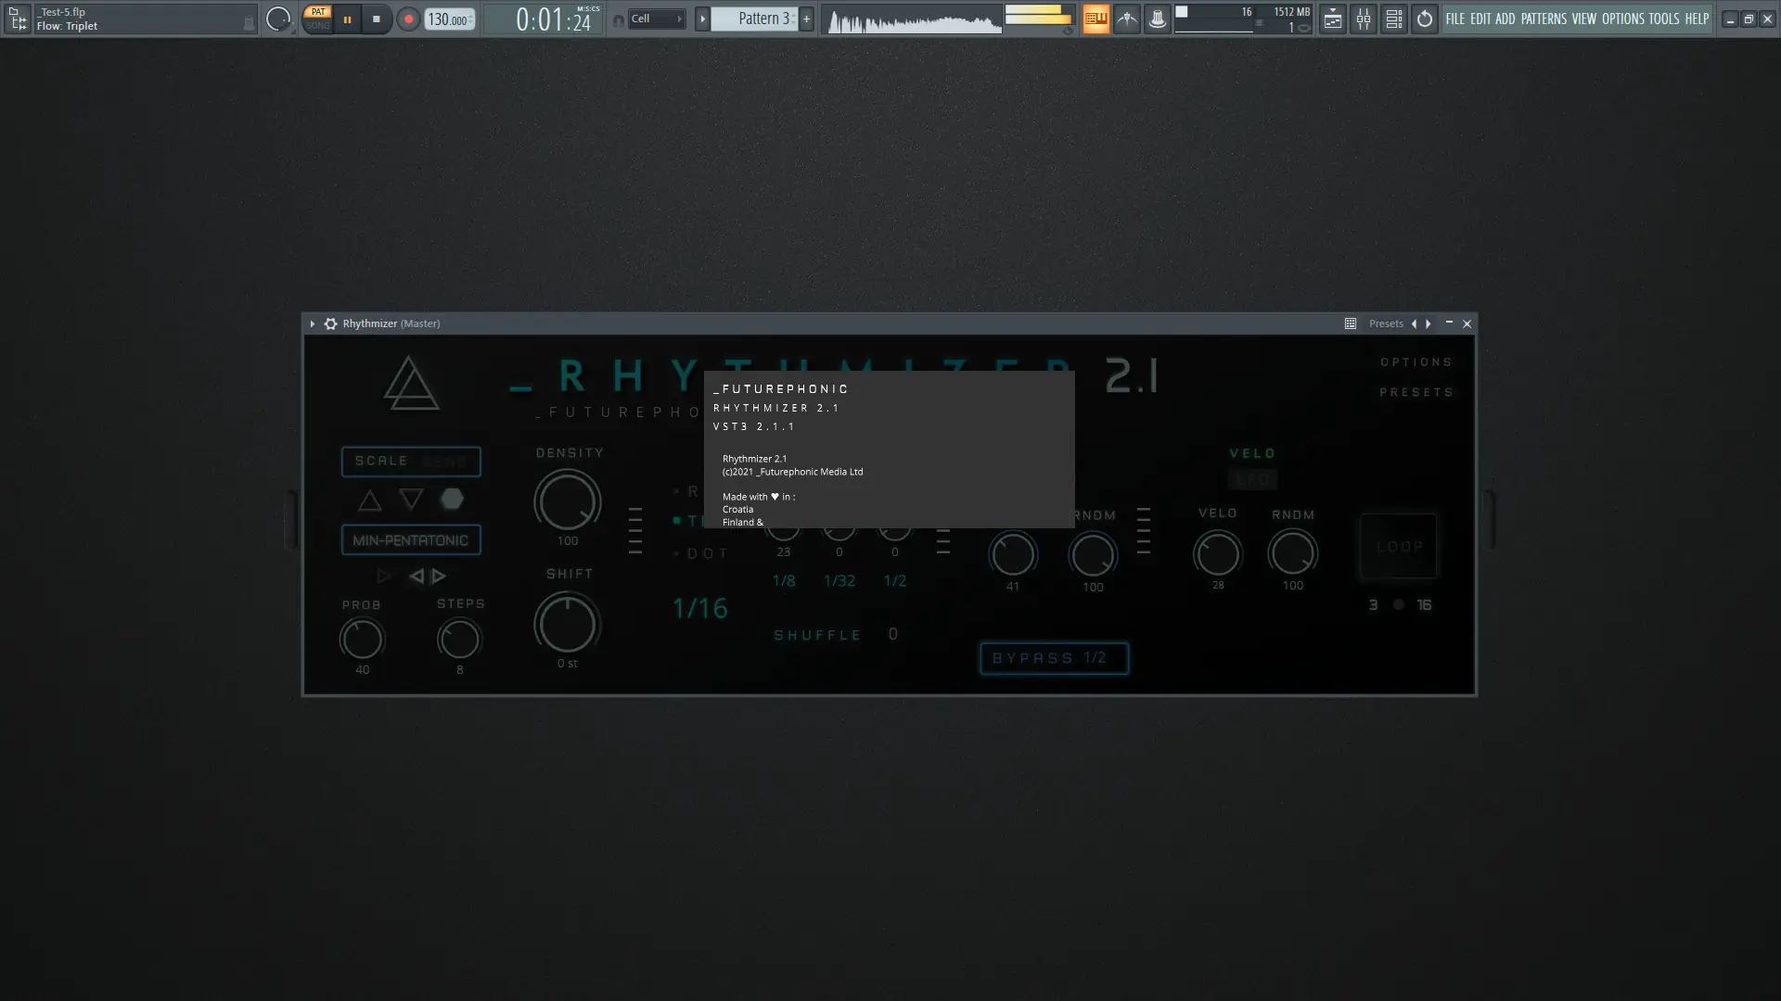The width and height of the screenshot is (1781, 1001).
Task: Click the 130.000 tempo field
Action: click(x=449, y=19)
